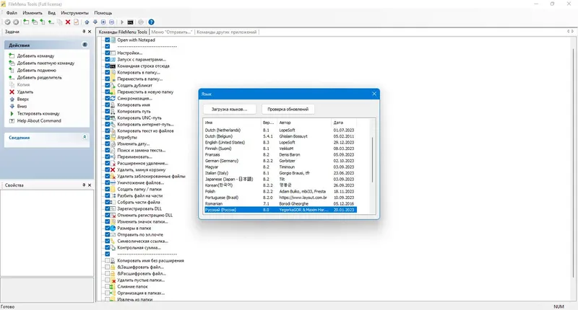
Task: Click the Свойства panel pin icon
Action: pos(84,185)
